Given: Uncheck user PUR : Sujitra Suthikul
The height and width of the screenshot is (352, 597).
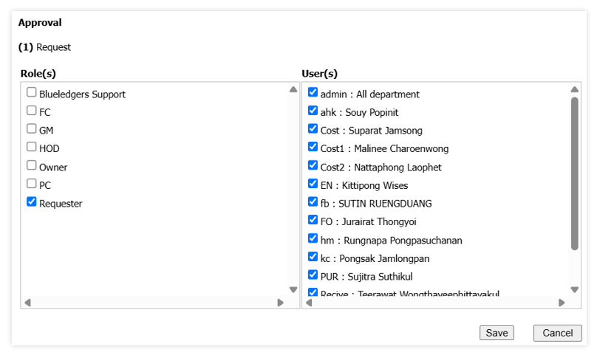Looking at the screenshot, I should tap(313, 275).
